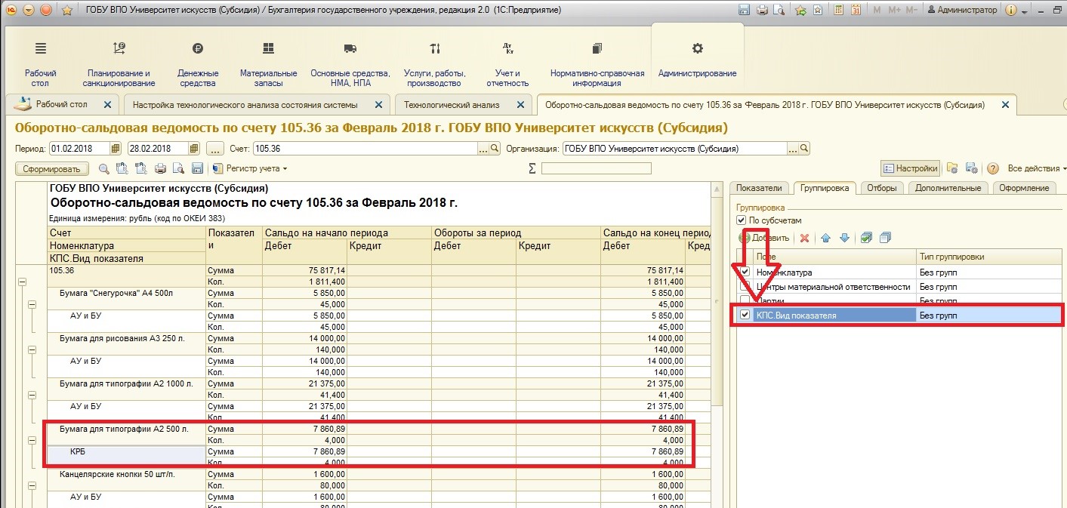This screenshot has height=508, width=1067.
Task: Switch to the Отборы tab
Action: [881, 188]
